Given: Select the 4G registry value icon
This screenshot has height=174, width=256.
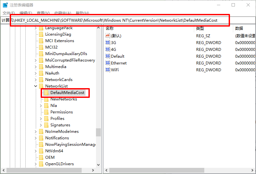Looking at the screenshot, I should click(108, 49).
